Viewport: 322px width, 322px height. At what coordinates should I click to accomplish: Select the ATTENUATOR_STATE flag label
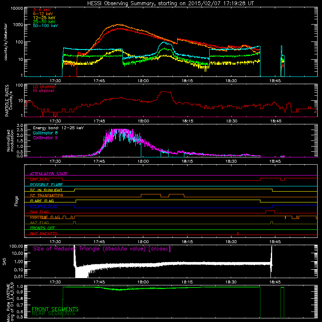point(49,174)
